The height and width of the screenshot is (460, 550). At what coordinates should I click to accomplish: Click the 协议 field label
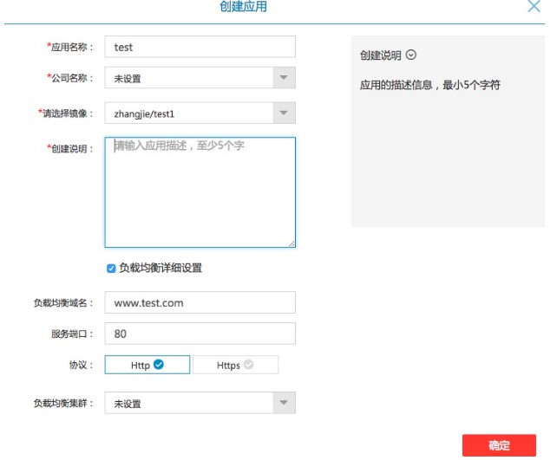click(82, 365)
